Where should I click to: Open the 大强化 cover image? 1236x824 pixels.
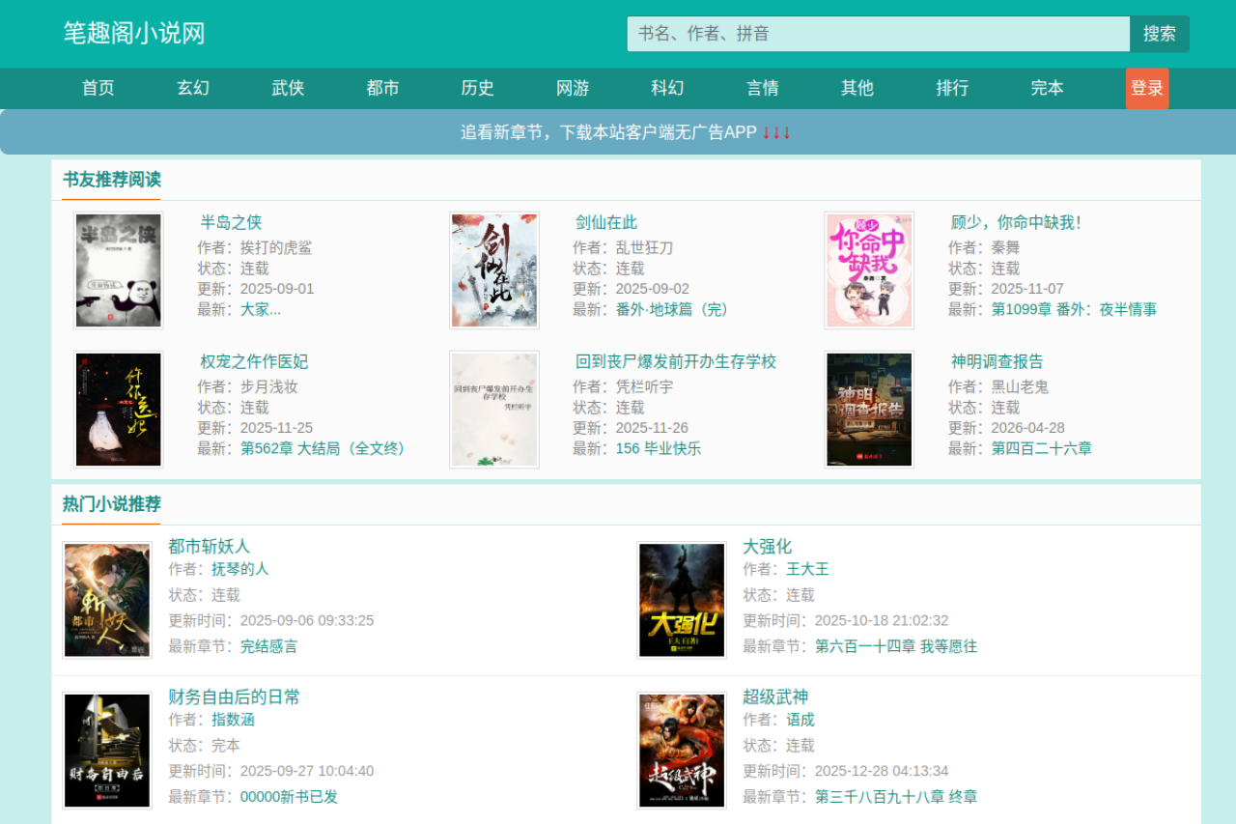[x=682, y=600]
